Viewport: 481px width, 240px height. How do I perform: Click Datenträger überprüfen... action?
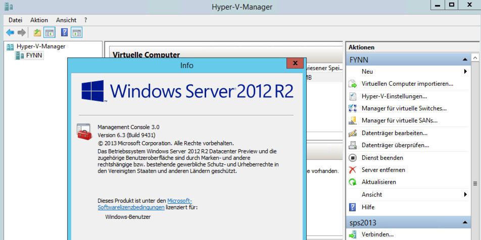(x=395, y=145)
